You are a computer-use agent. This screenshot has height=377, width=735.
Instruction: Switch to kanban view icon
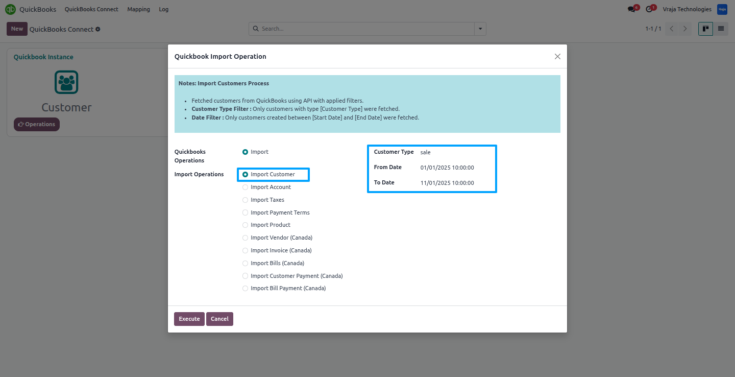[x=705, y=29]
